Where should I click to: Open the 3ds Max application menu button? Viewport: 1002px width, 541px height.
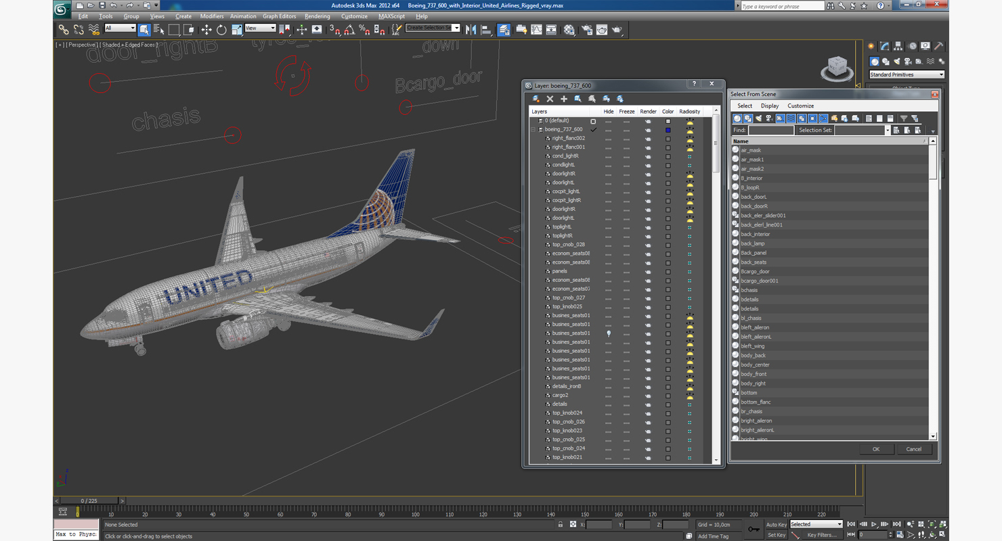pos(62,9)
